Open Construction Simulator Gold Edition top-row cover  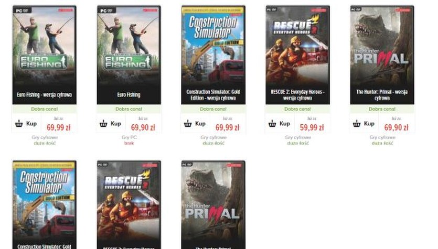(213, 55)
